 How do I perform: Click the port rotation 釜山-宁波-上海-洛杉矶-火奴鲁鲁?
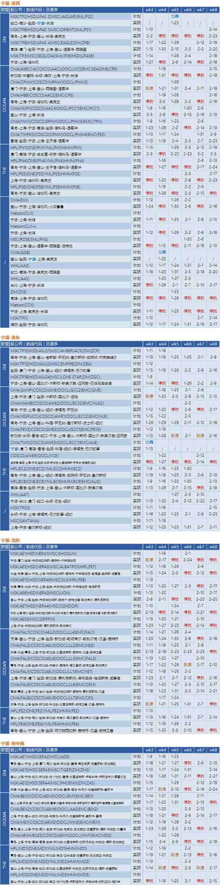(x=37, y=206)
